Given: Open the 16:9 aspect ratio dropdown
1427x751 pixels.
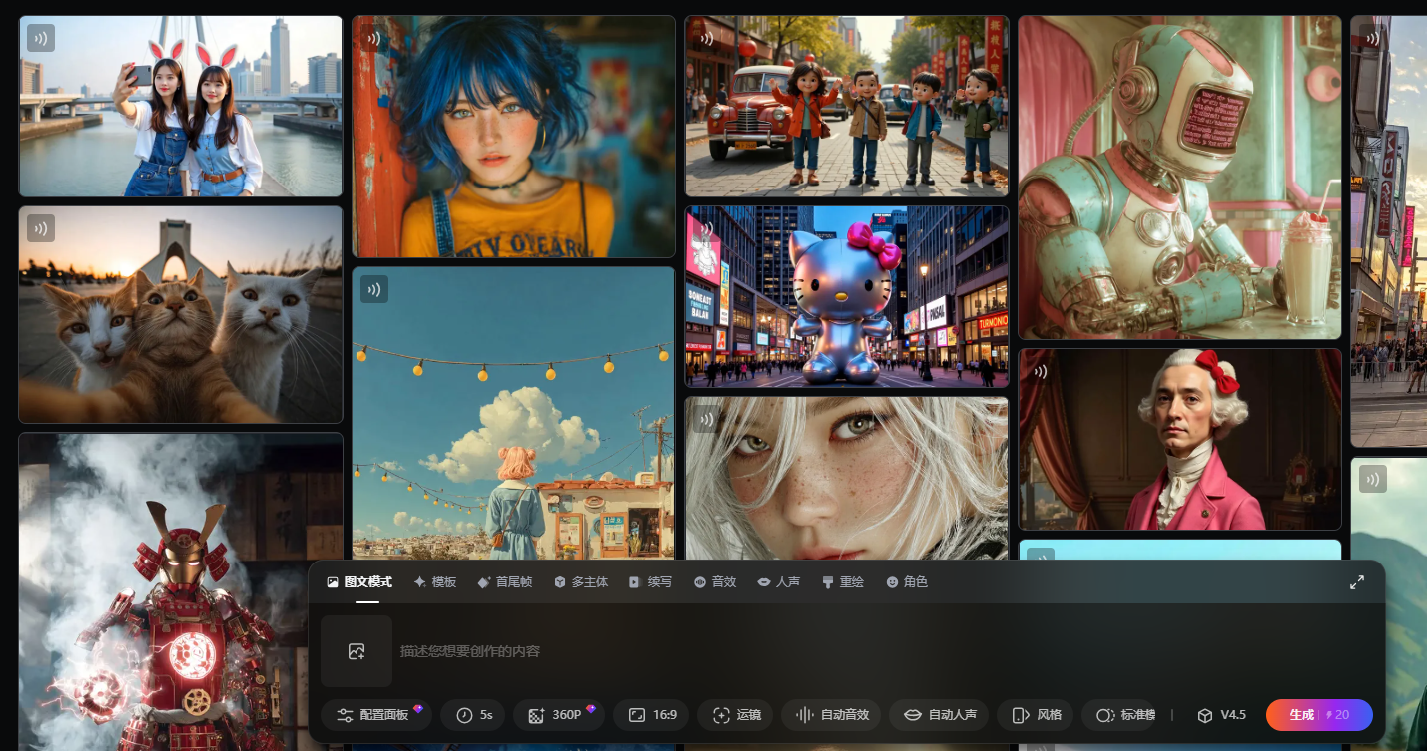Looking at the screenshot, I should [651, 715].
